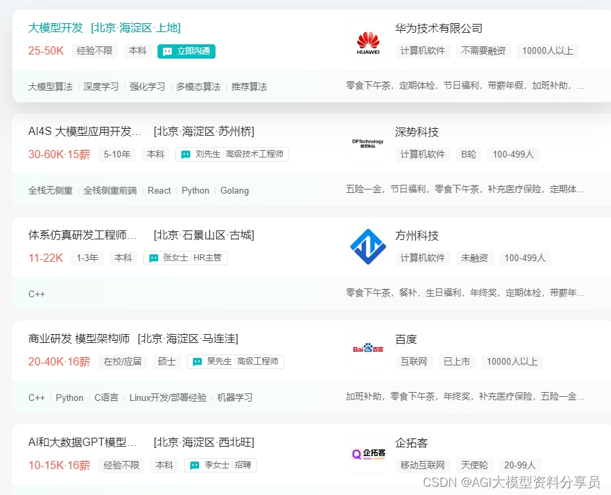Click Python tag in 百度 job card
Image resolution: width=611 pixels, height=495 pixels.
coord(70,398)
